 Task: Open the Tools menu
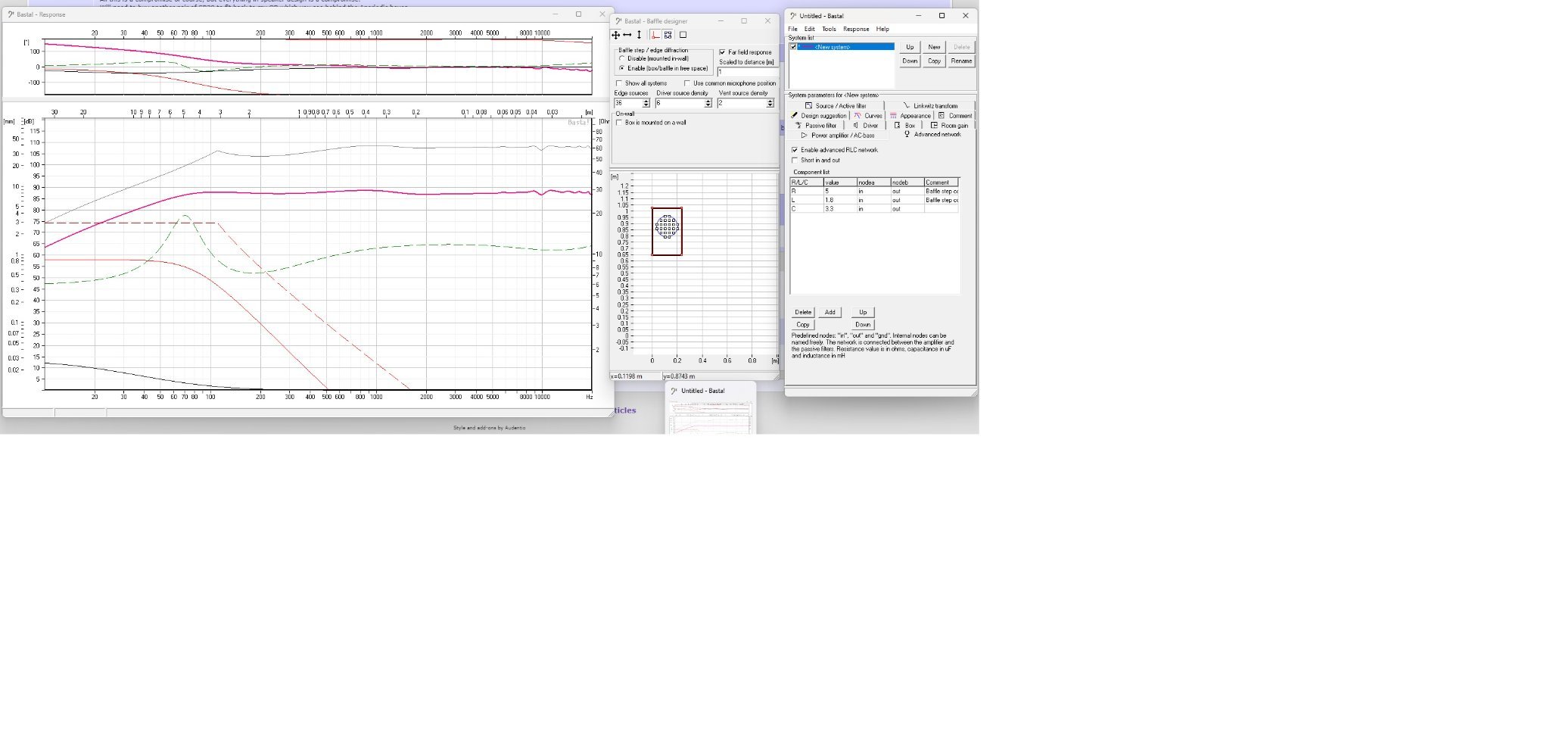point(829,30)
